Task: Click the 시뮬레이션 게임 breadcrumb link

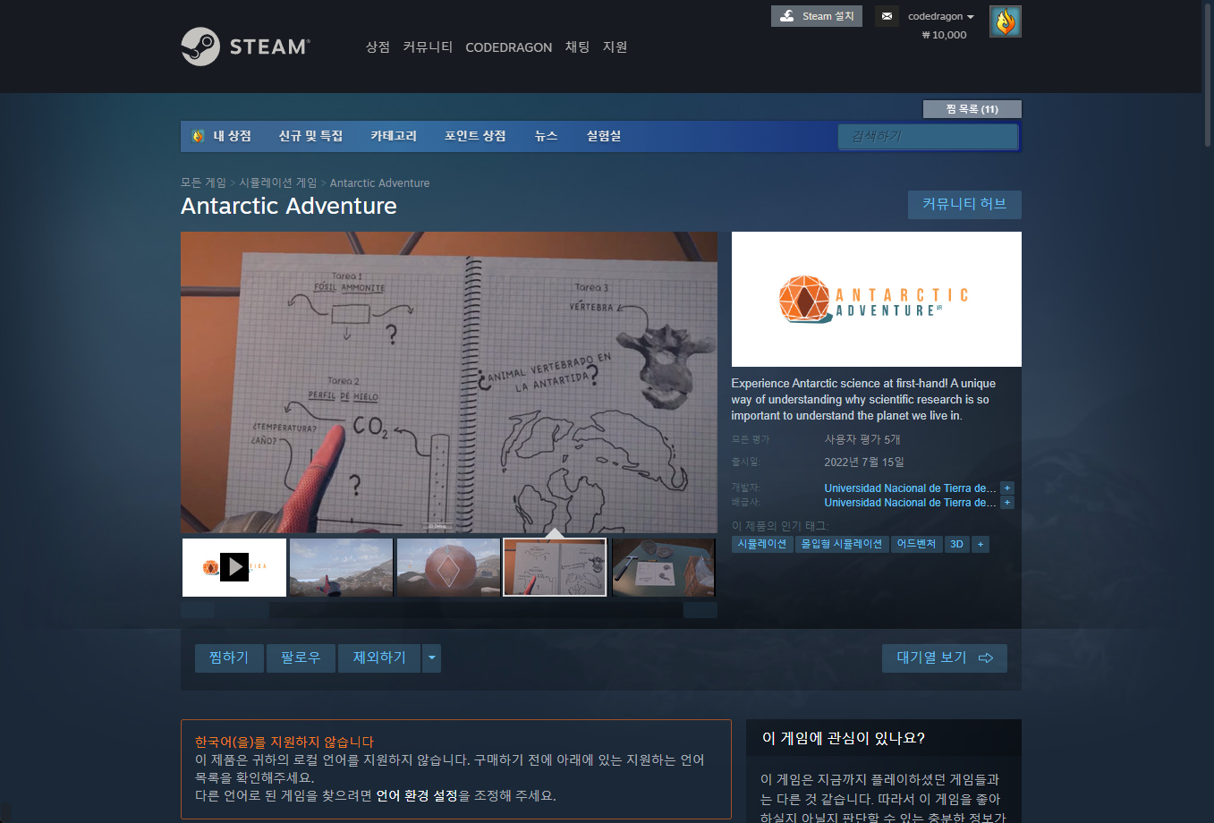Action: (277, 182)
